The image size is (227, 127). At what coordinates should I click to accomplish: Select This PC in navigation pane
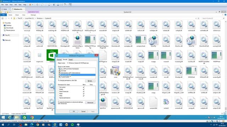[x=7, y=35]
